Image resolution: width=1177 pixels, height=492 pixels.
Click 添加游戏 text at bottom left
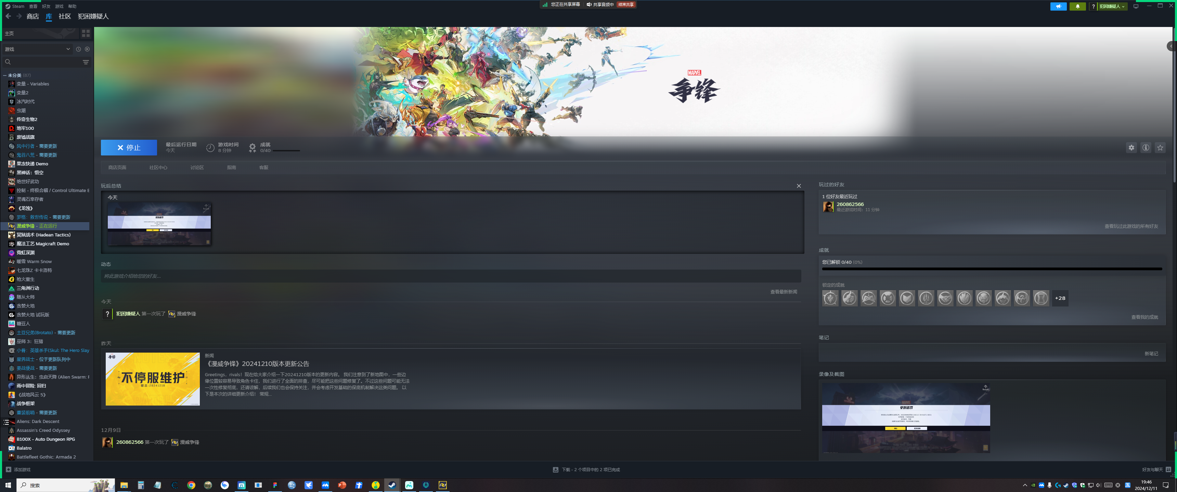click(22, 469)
